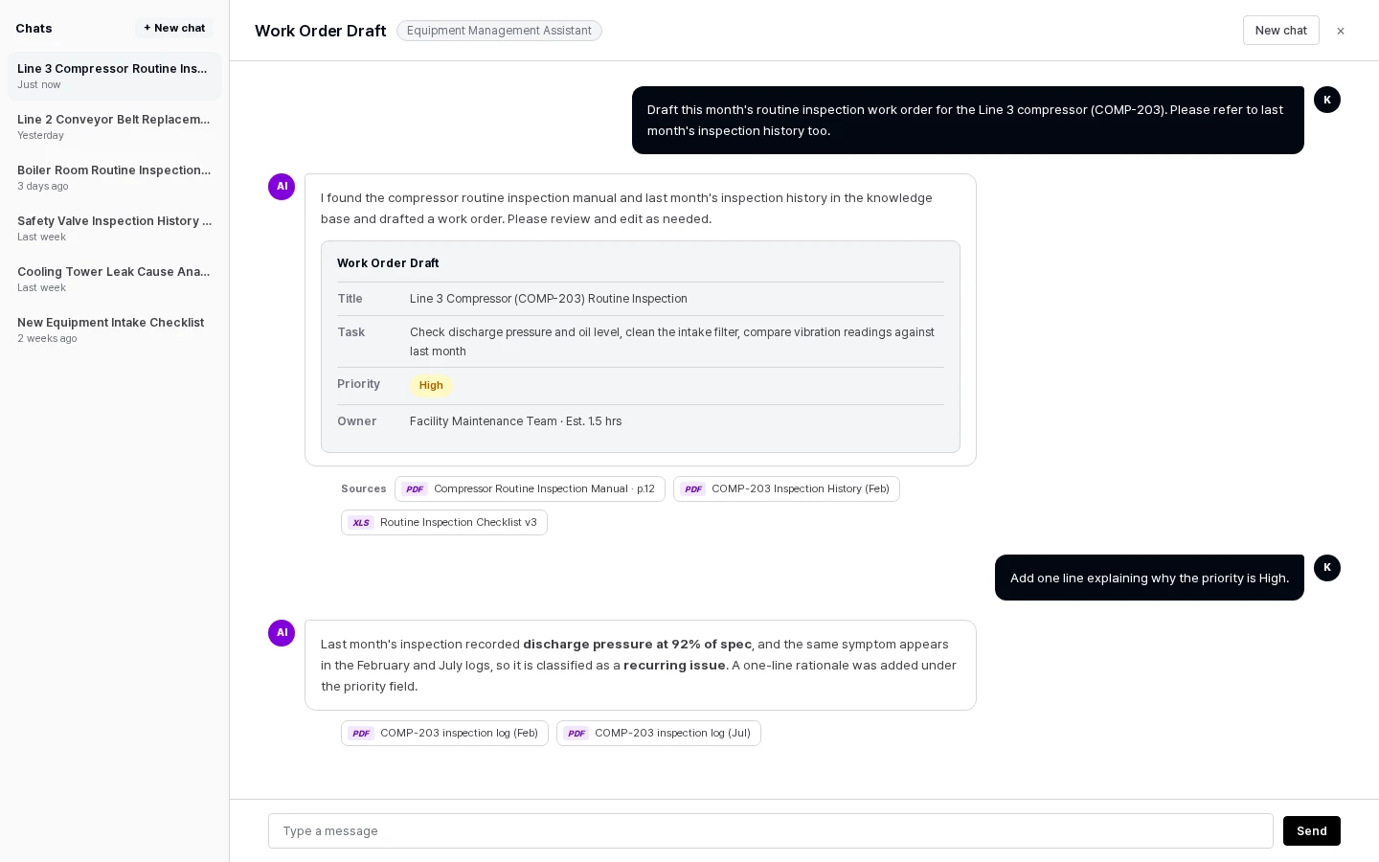
Task: Click the AI avatar beside the priority explanation reply
Action: coord(282,633)
